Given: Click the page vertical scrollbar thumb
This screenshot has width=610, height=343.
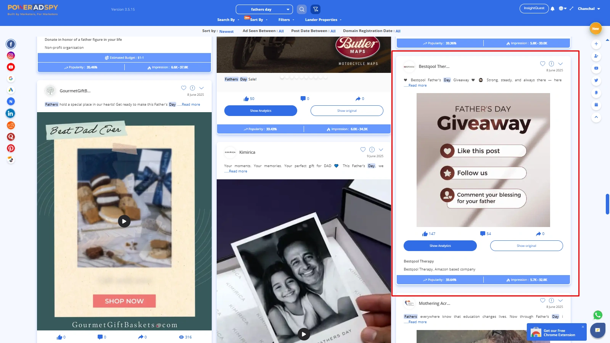Looking at the screenshot, I should 607,204.
